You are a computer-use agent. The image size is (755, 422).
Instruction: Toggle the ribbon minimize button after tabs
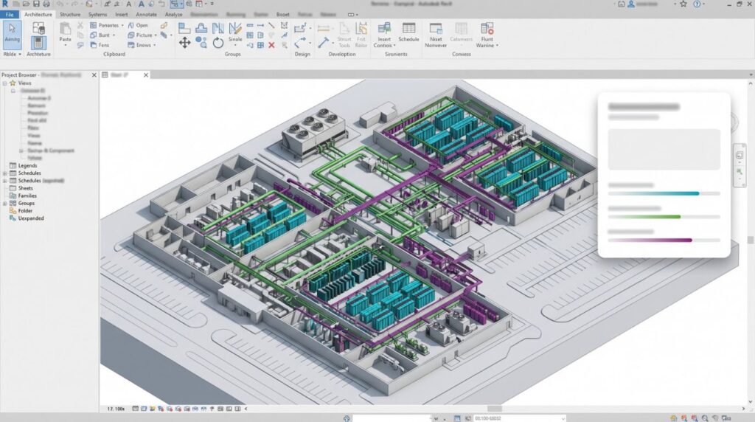tap(353, 15)
